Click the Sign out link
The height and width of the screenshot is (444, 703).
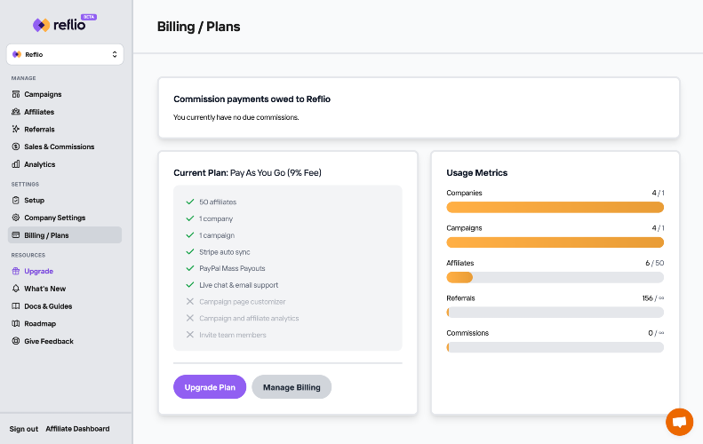pyautogui.click(x=24, y=429)
